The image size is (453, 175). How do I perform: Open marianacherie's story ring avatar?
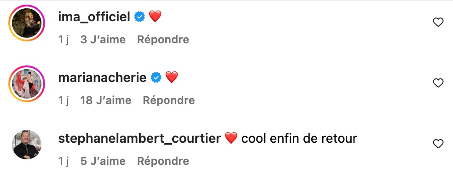[27, 84]
